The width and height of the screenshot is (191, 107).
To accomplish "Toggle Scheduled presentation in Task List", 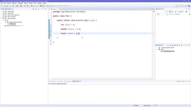I will (172, 12).
